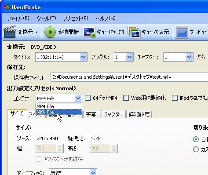Click the キューに追加 button label
Image resolution: width=208 pixels, height=175 pixels.
[x=110, y=32]
